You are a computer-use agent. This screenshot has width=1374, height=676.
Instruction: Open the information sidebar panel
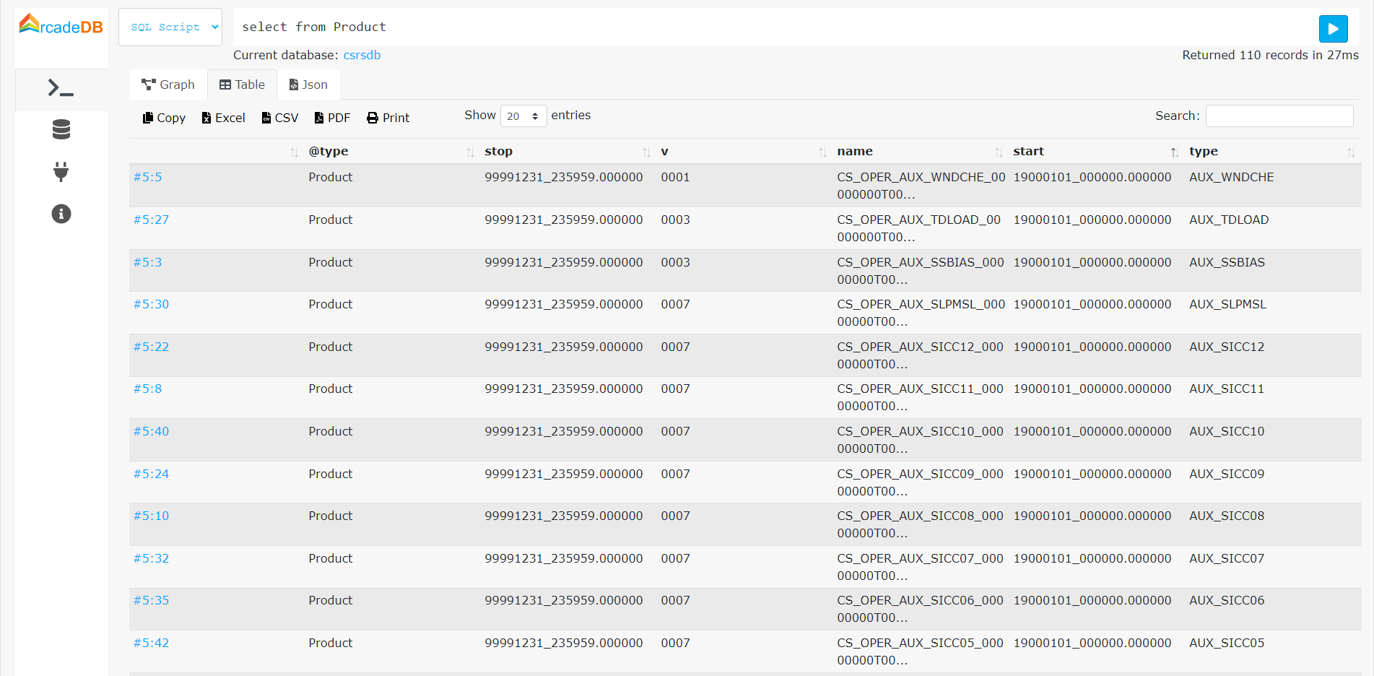61,214
